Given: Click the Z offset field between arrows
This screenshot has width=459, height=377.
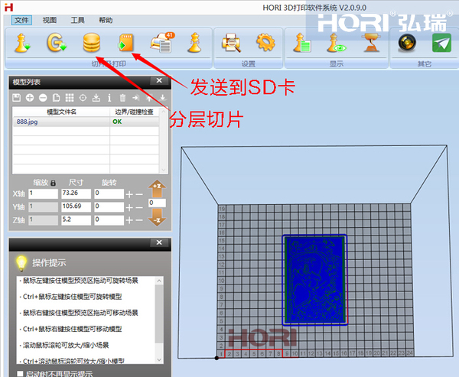Looking at the screenshot, I should coord(157,203).
